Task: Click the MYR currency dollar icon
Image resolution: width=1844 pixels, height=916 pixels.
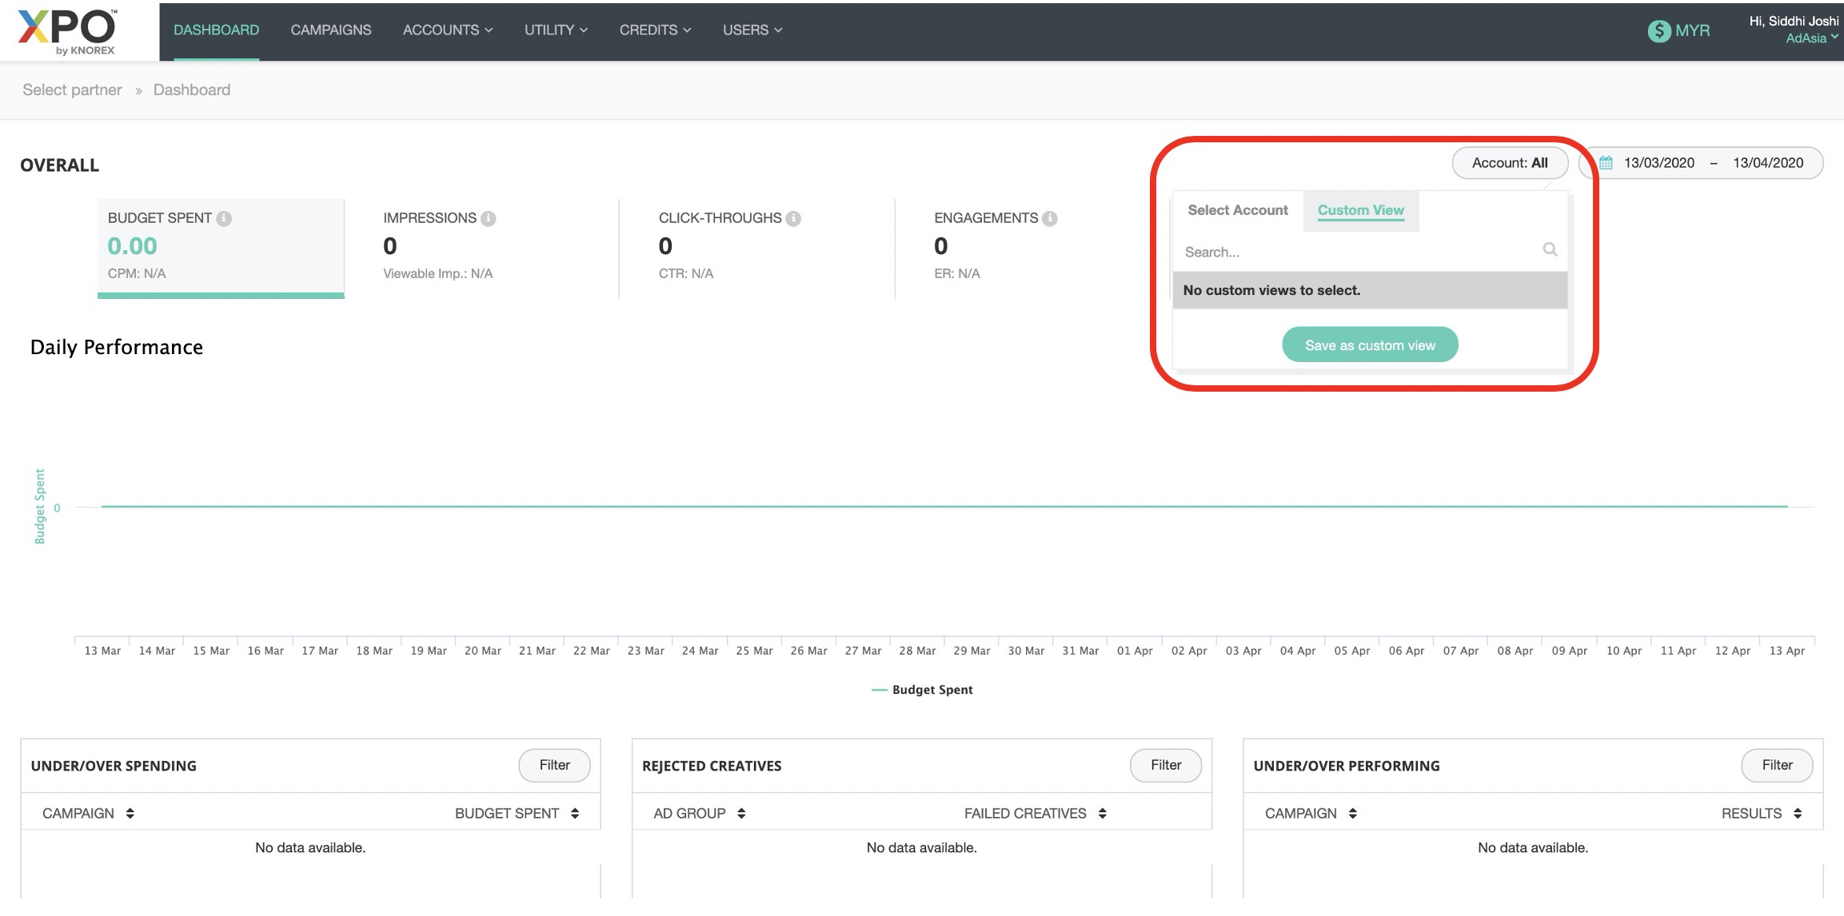Action: point(1659,30)
